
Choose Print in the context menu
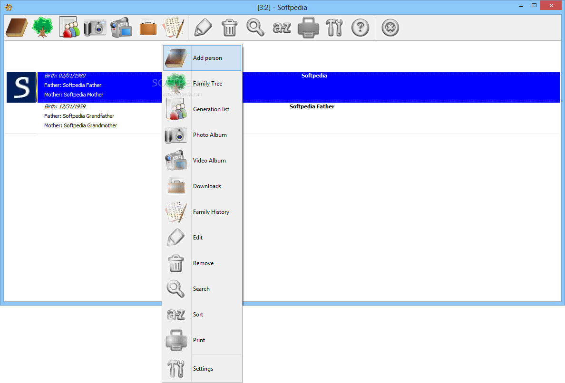[202, 340]
